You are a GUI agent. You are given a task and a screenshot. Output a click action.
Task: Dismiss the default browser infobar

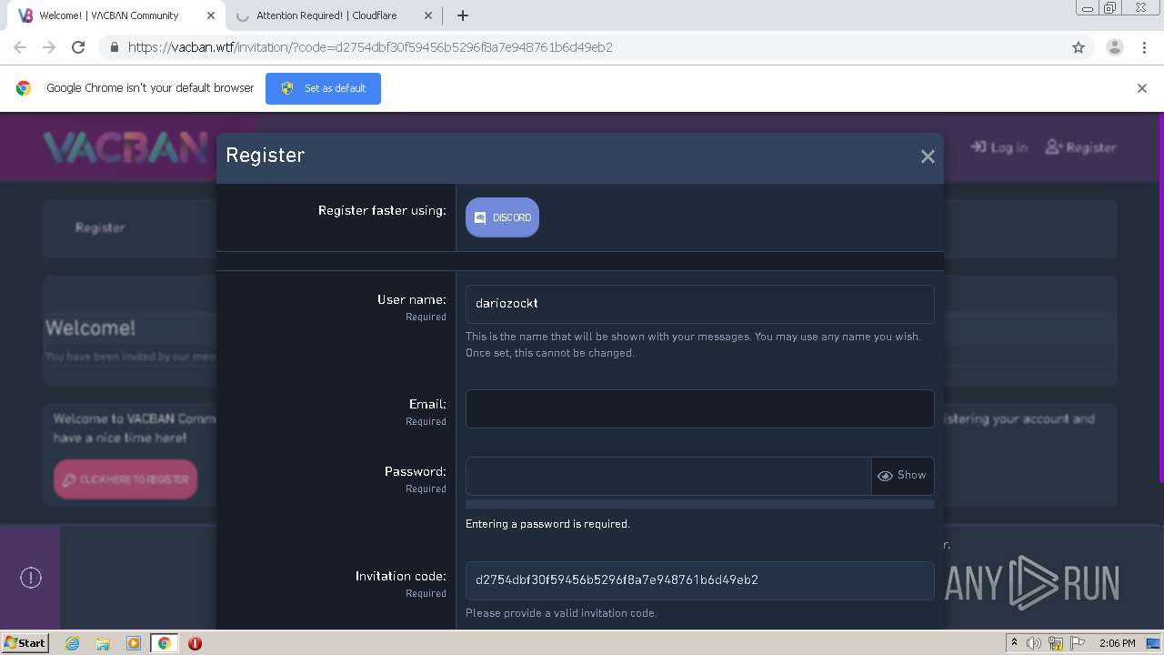(1141, 88)
